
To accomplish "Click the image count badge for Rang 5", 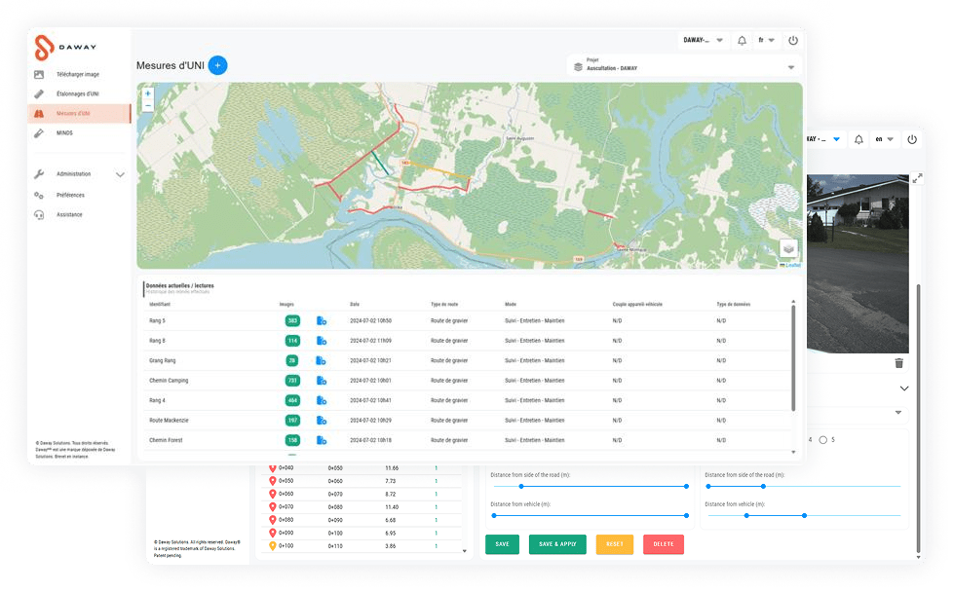I will (x=291, y=320).
